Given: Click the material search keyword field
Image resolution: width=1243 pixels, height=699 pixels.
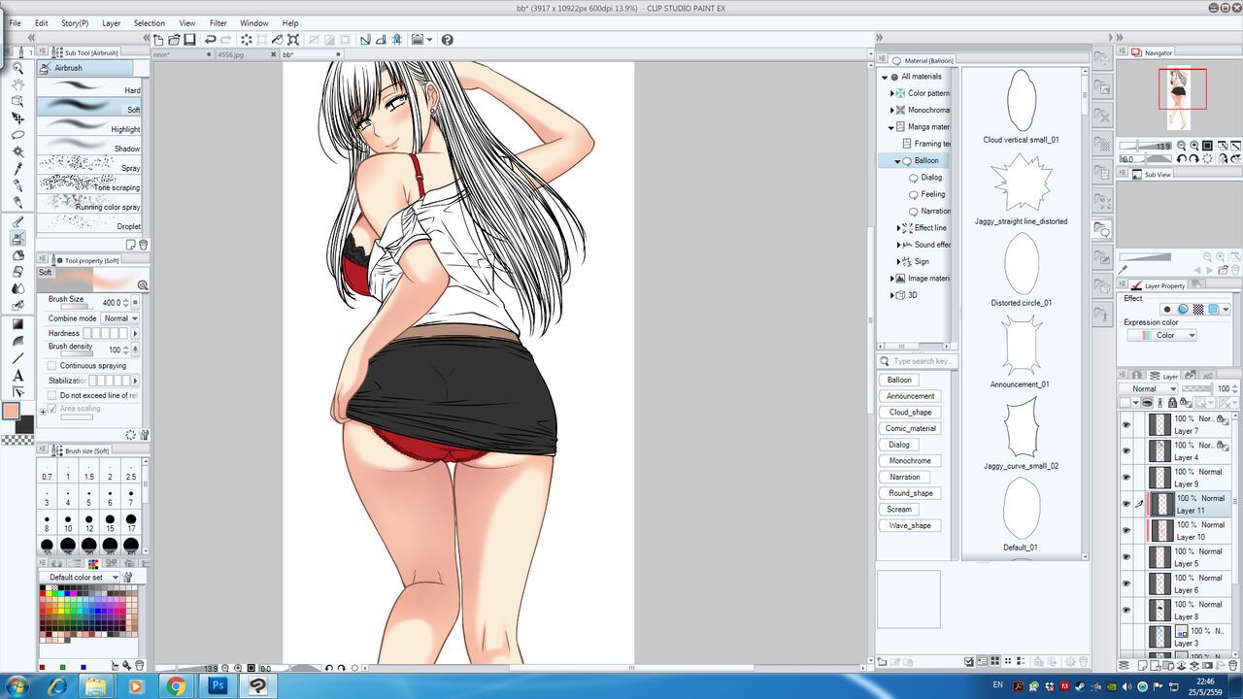Looking at the screenshot, I should coord(918,361).
